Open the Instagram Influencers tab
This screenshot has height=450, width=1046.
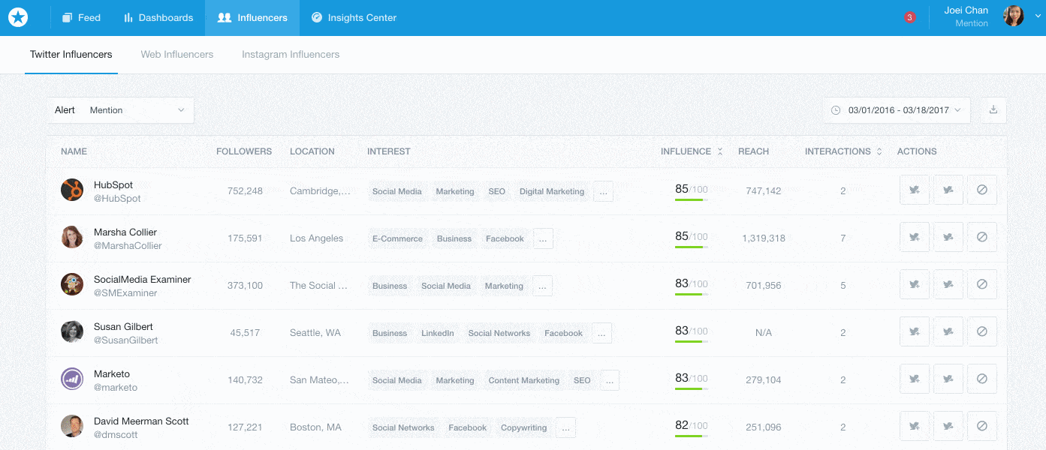click(290, 54)
